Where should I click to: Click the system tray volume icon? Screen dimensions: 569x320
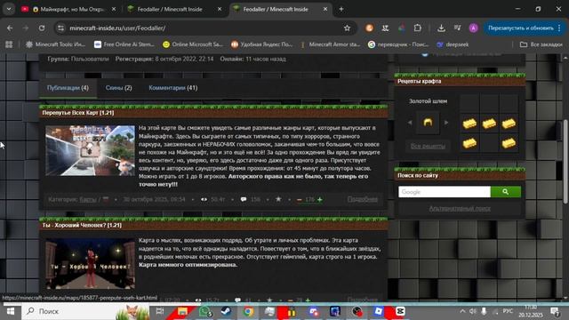[x=472, y=311]
